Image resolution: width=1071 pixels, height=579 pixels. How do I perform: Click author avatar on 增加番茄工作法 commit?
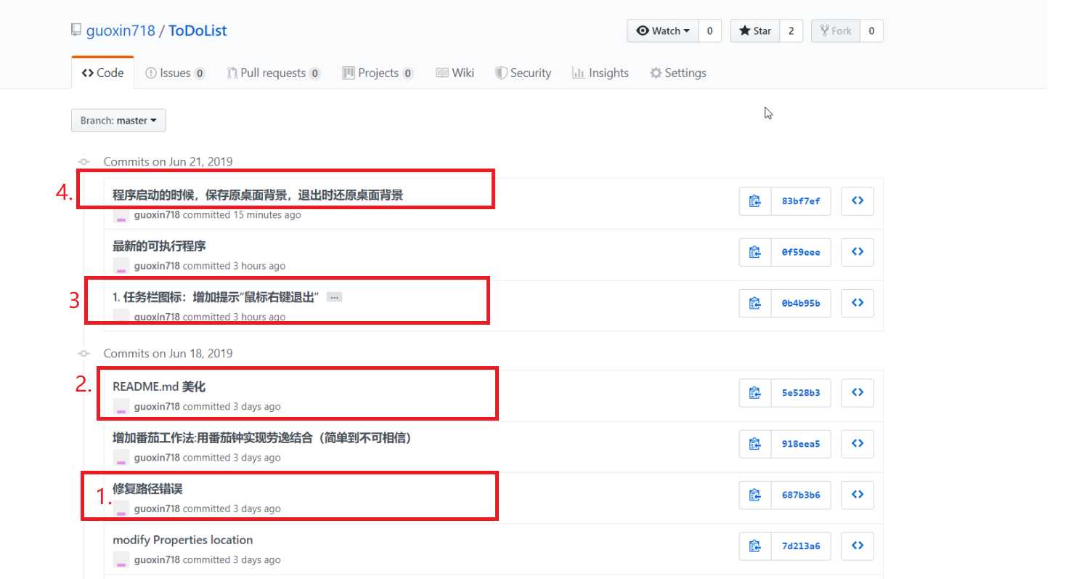(121, 457)
